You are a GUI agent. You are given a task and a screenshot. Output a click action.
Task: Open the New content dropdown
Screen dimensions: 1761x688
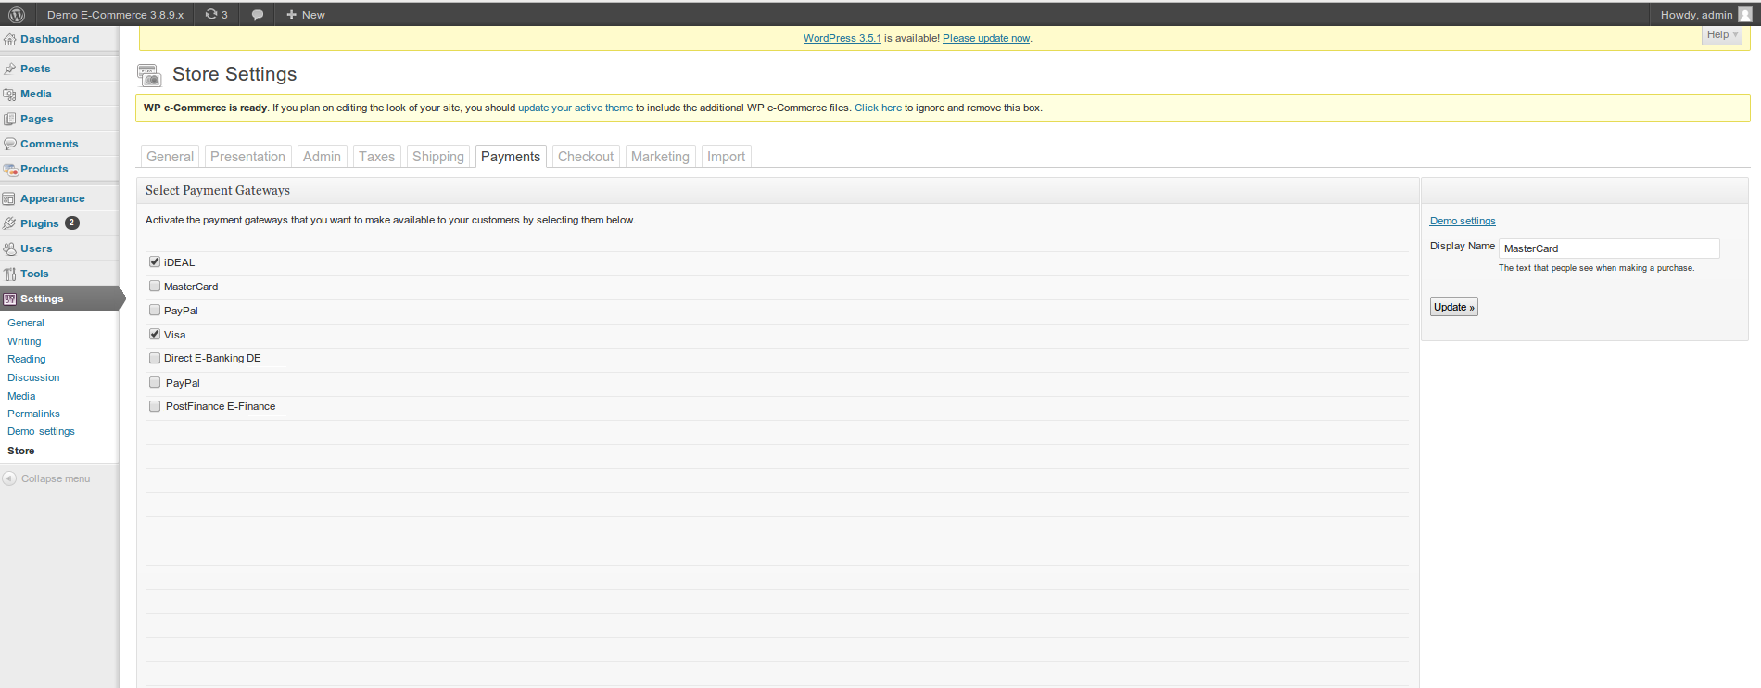(x=306, y=15)
